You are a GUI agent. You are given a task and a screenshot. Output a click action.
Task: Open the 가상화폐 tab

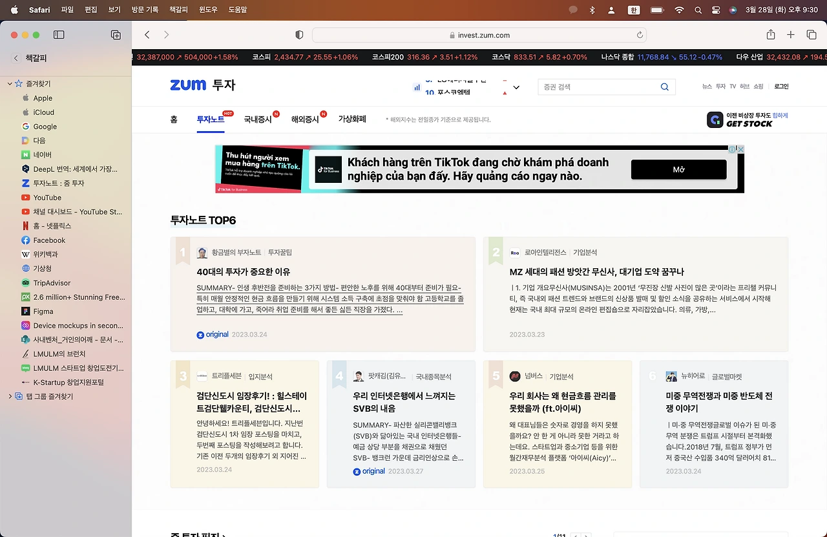point(352,119)
